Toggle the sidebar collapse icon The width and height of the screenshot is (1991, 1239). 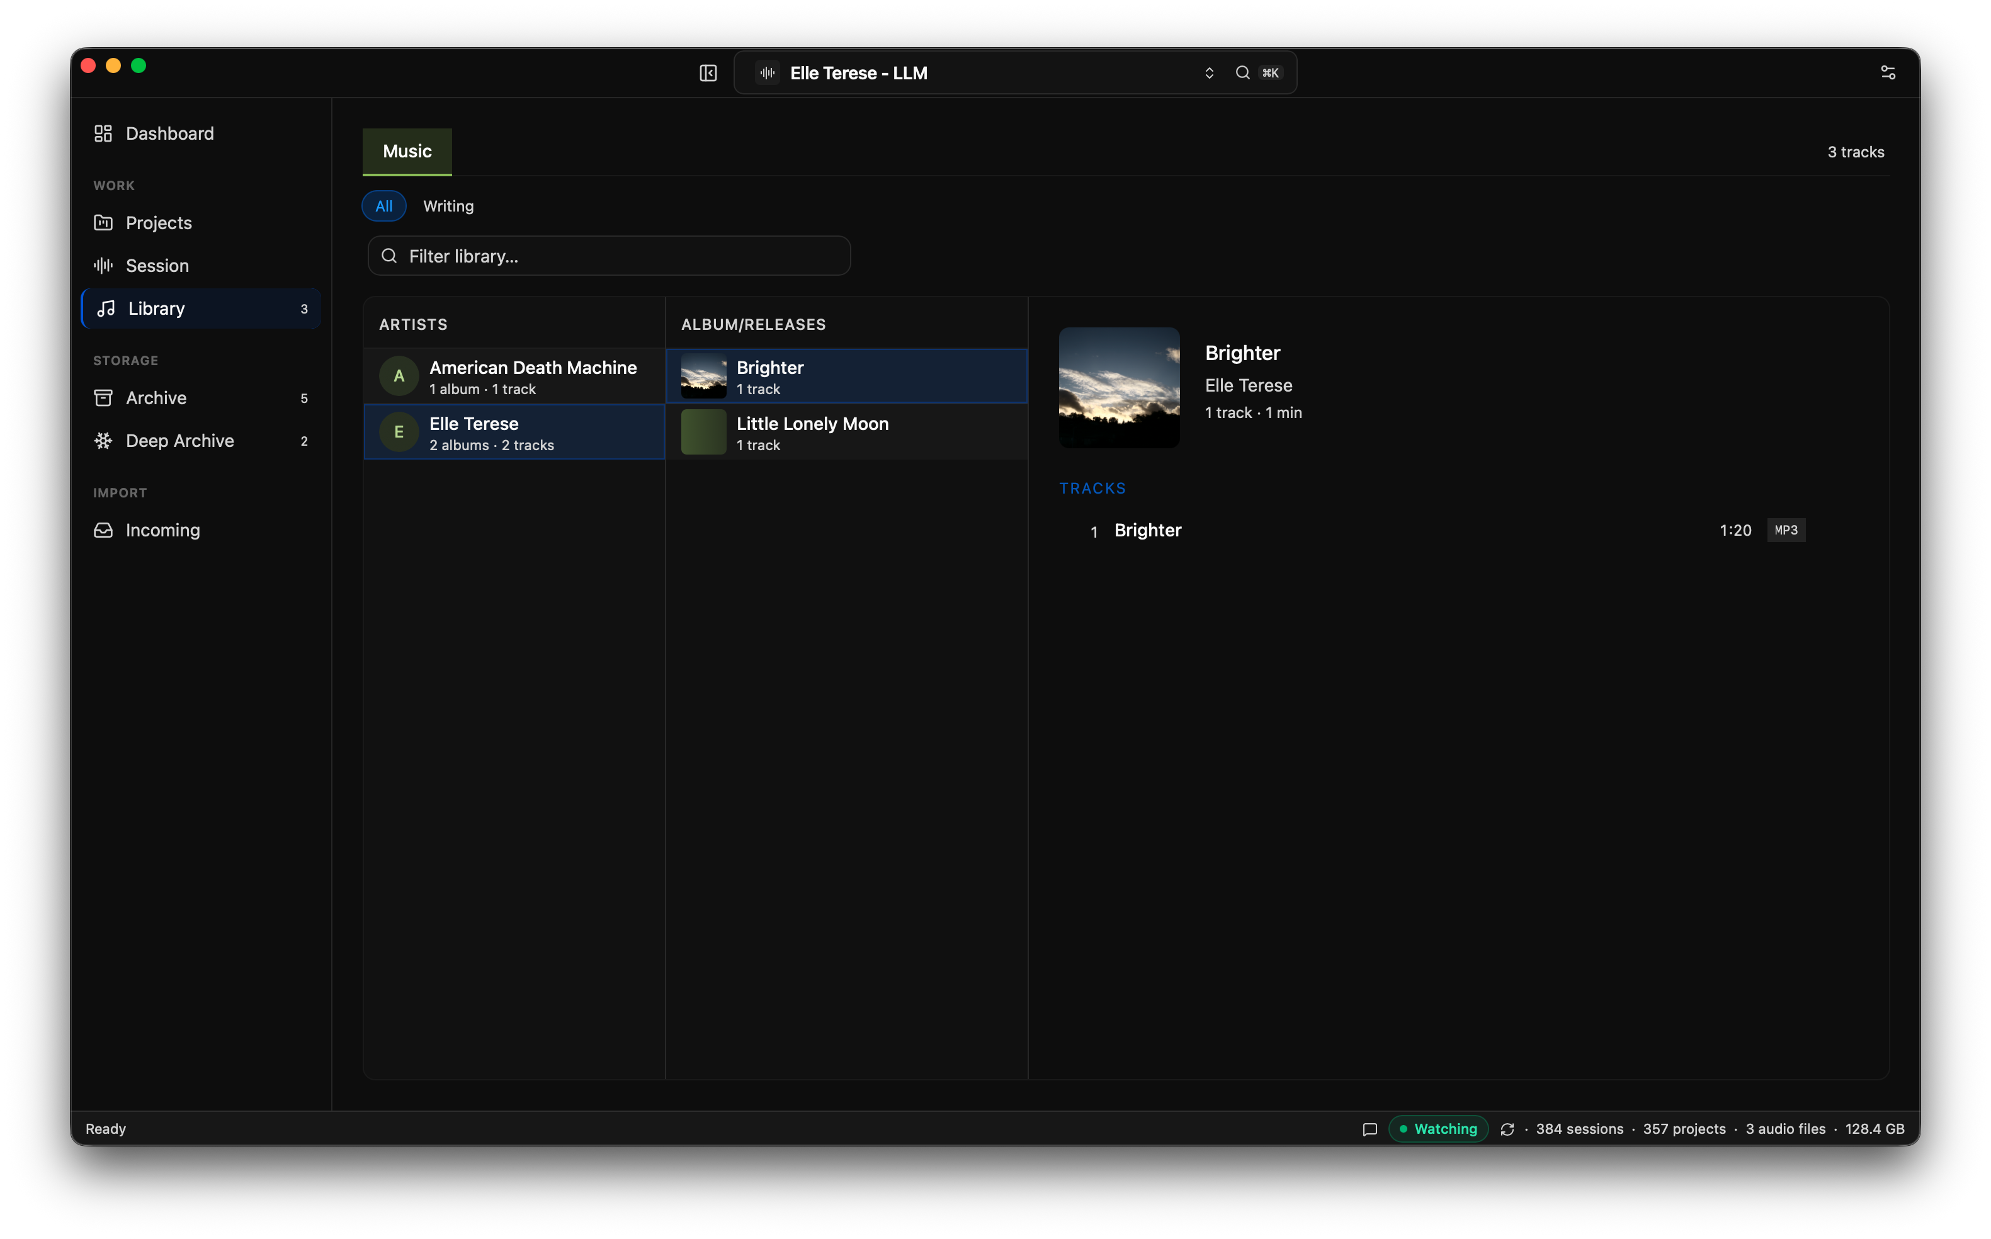click(x=708, y=73)
